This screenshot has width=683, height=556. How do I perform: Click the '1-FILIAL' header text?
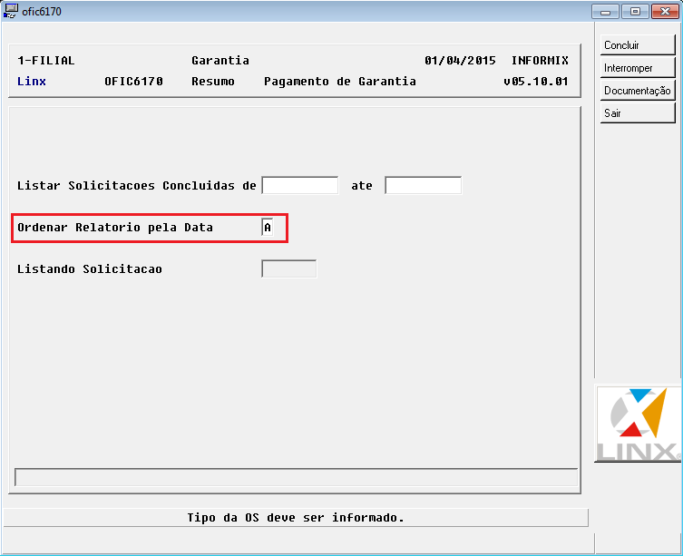45,61
